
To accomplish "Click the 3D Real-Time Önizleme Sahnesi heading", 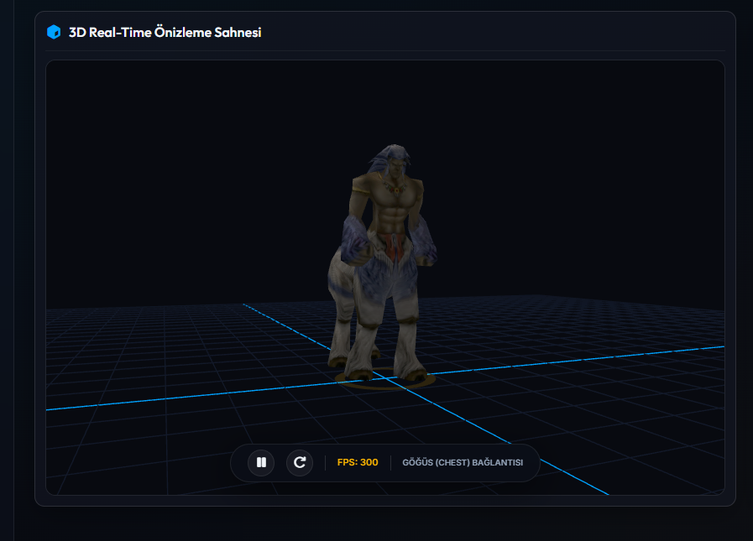I will [x=165, y=32].
